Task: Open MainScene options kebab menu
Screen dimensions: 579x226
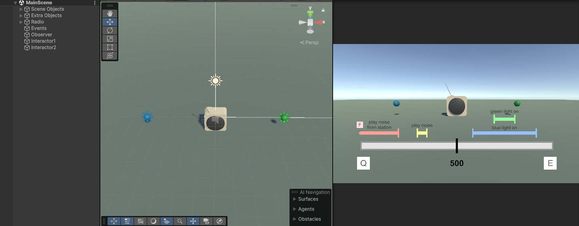Action: pyautogui.click(x=95, y=3)
